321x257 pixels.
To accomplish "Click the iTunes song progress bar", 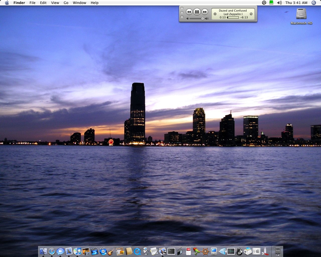I will tap(233, 18).
